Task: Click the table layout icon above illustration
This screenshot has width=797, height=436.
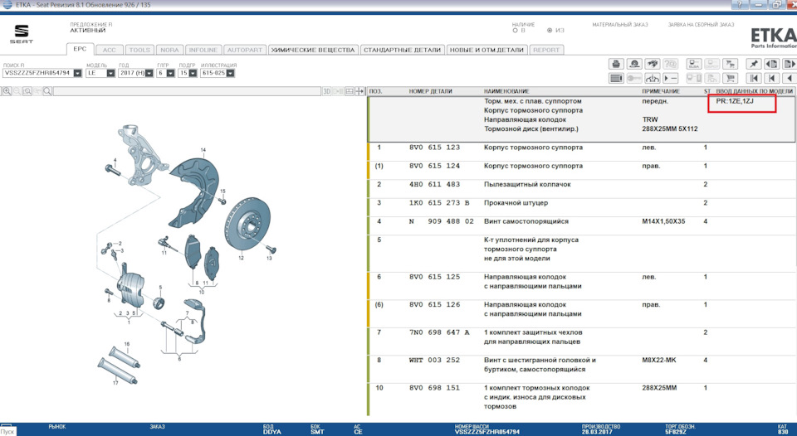Action: [350, 91]
